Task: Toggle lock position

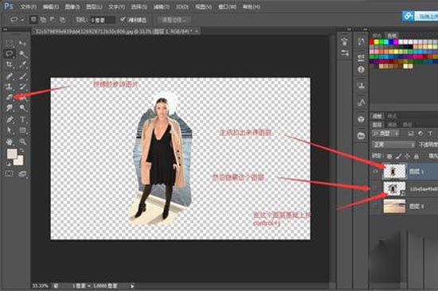Action: point(407,157)
